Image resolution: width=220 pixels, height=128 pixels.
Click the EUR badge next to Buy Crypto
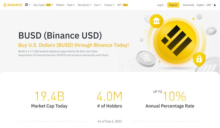48,5
